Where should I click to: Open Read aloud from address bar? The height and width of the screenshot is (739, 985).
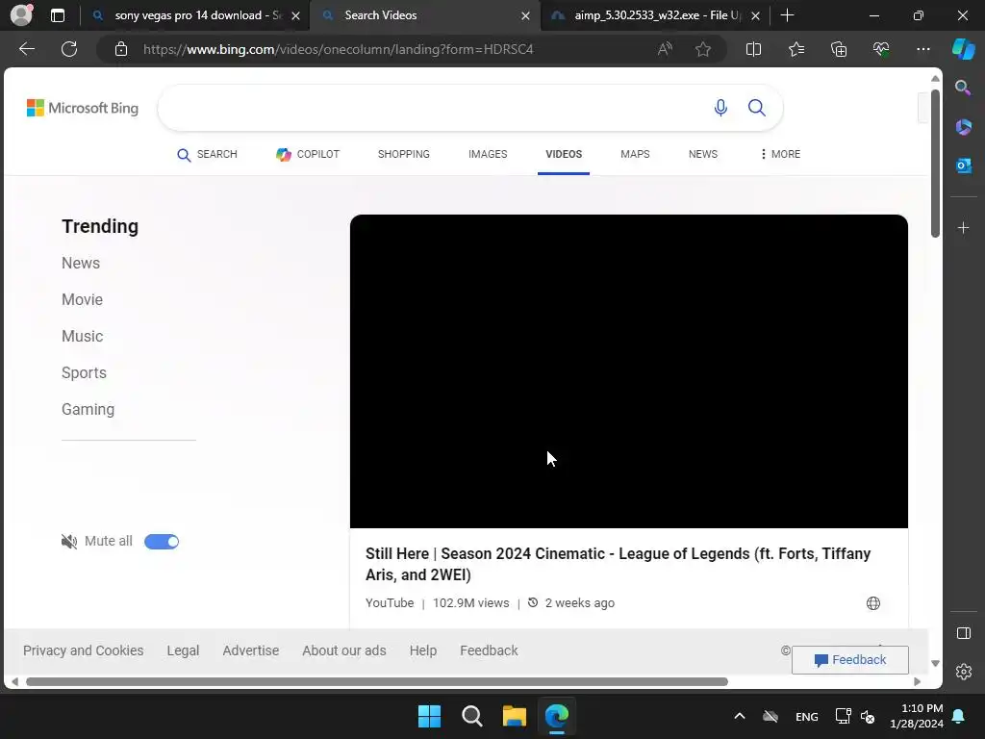665,49
